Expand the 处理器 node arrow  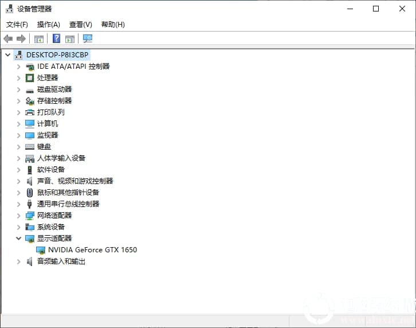tap(18, 78)
